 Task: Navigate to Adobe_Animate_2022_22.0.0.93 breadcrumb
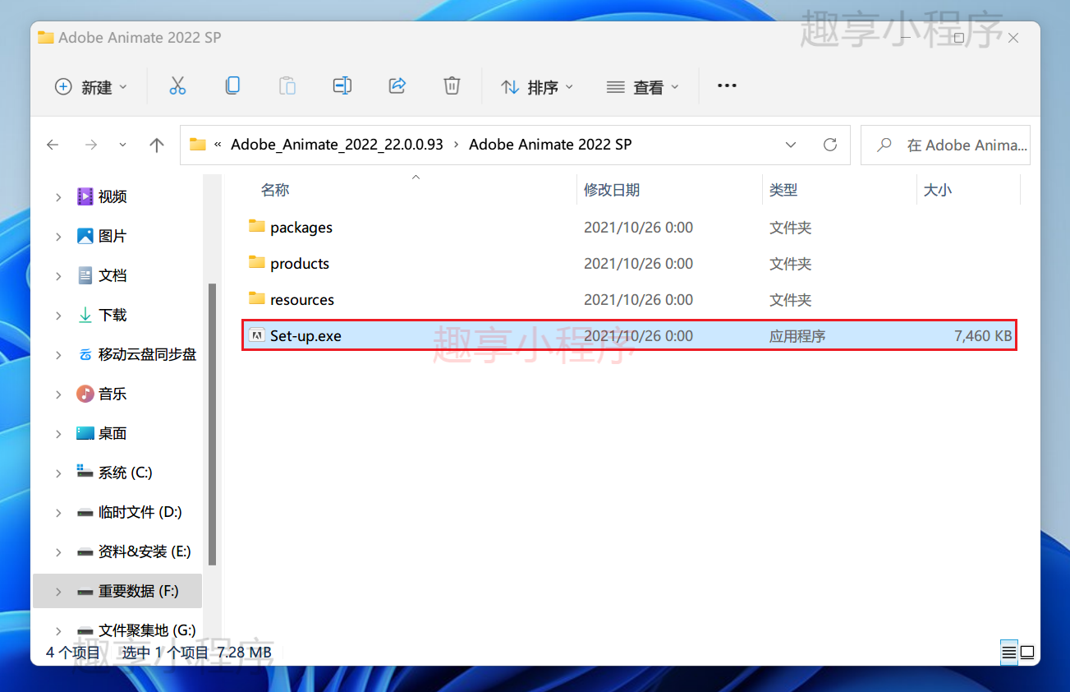pos(337,145)
